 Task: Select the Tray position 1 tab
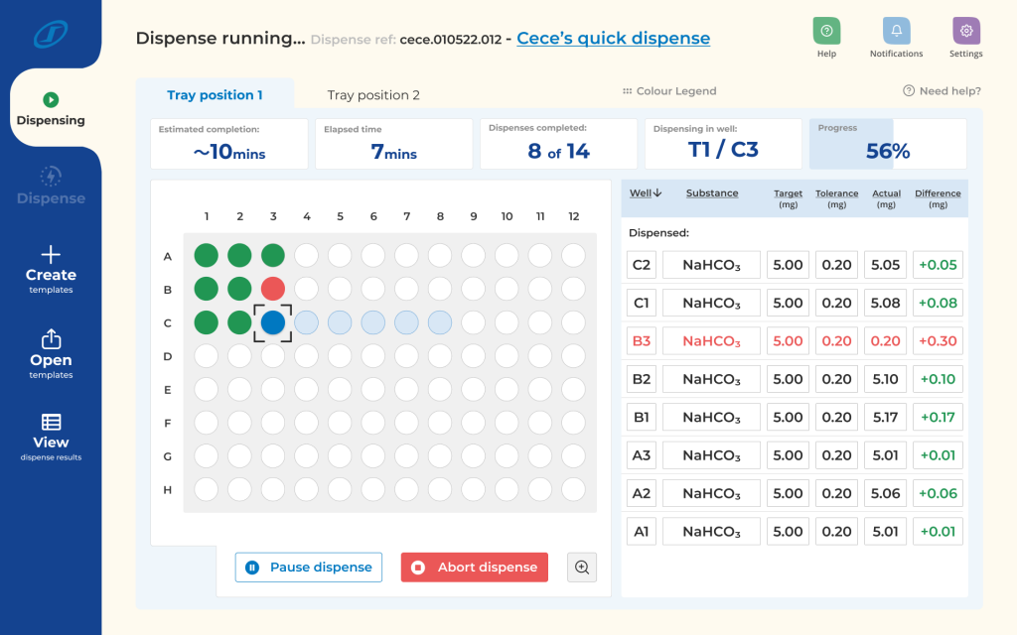tap(215, 95)
